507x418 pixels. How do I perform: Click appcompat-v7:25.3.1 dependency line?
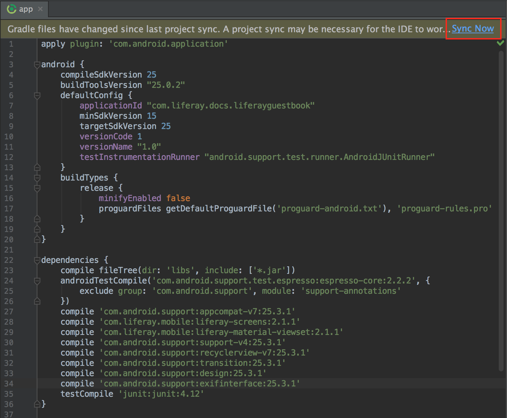178,312
